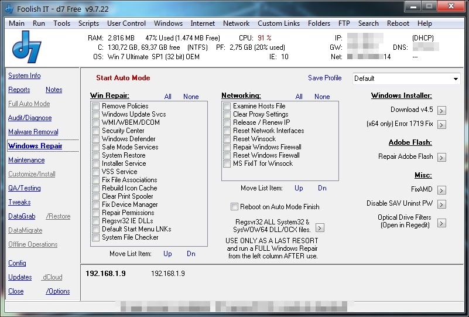The image size is (469, 317).
Task: Click the Save Profile link
Action: tap(324, 78)
